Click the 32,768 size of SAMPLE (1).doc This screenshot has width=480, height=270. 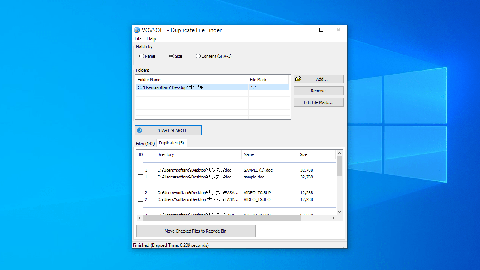coord(306,170)
